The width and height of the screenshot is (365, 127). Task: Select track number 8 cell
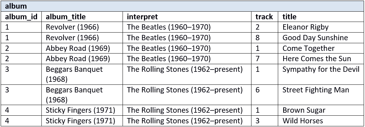click(x=265, y=38)
